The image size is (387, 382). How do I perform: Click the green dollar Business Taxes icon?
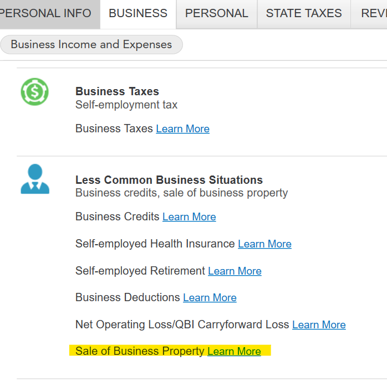point(34,92)
